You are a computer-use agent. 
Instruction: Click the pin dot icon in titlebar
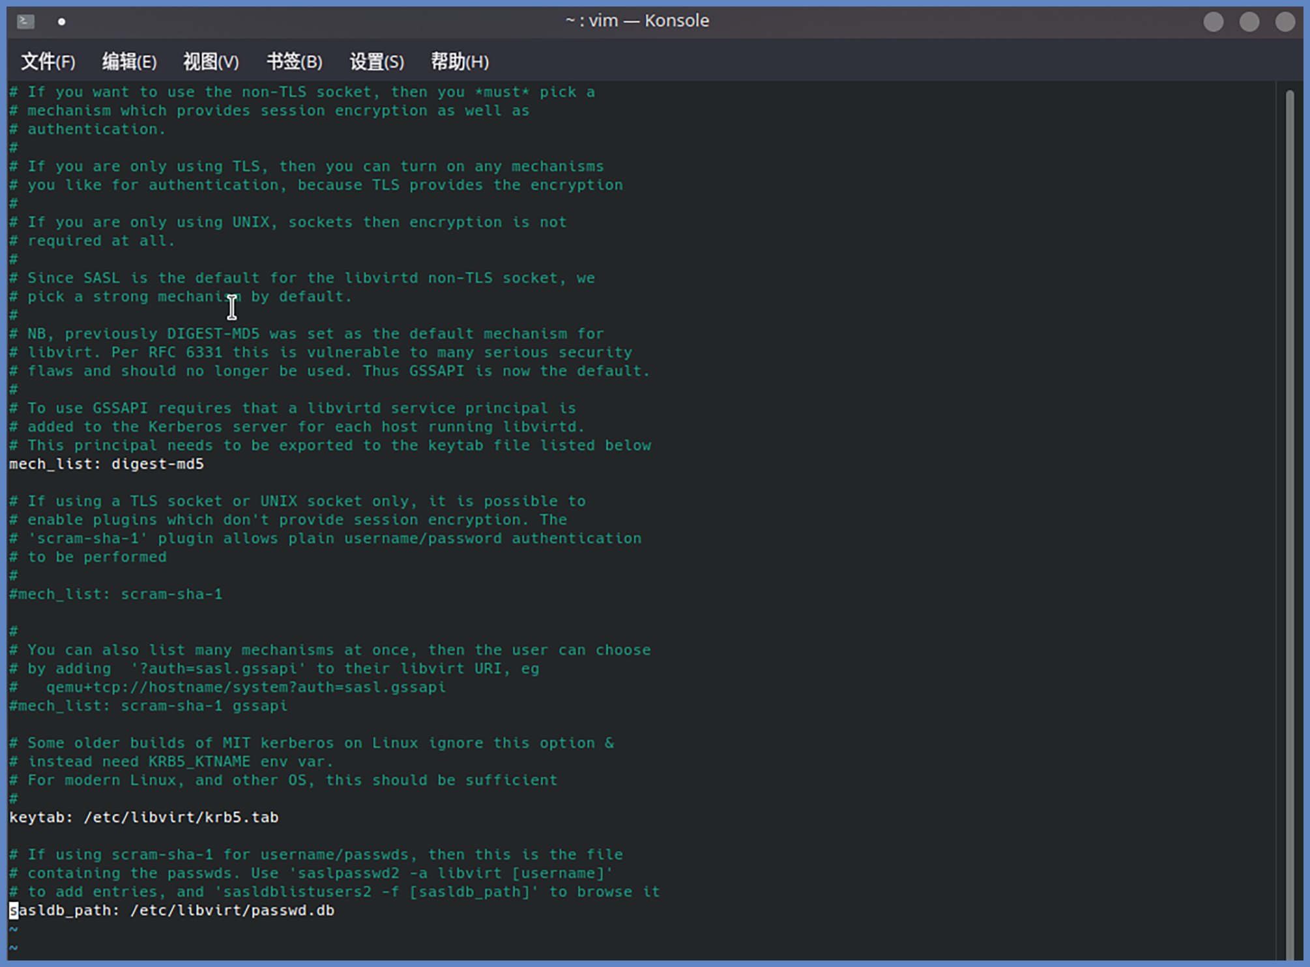coord(61,21)
